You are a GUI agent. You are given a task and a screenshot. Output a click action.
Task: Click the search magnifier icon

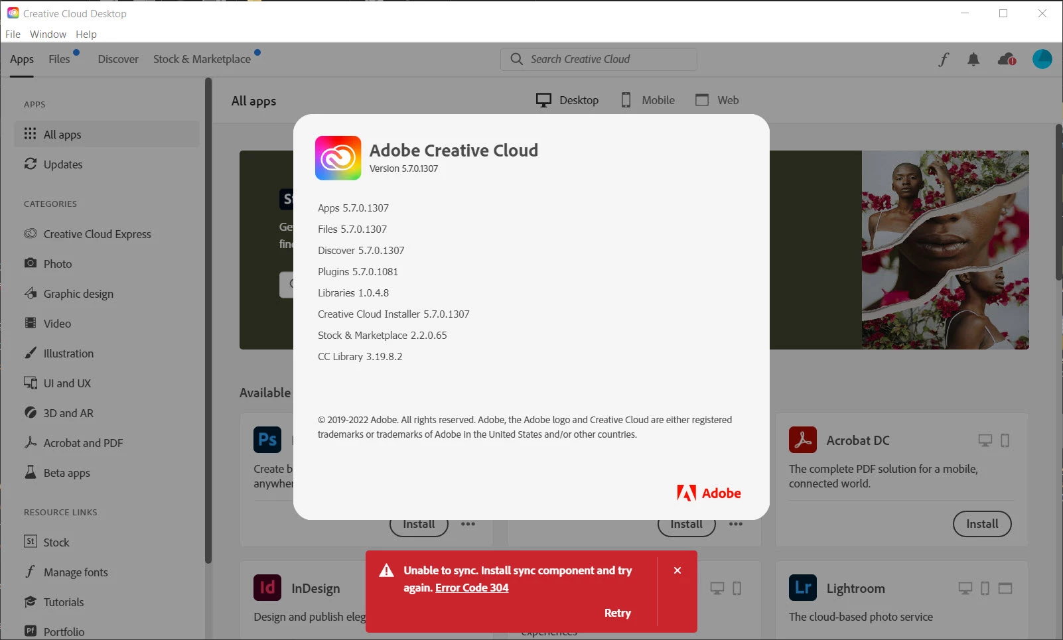click(x=516, y=59)
